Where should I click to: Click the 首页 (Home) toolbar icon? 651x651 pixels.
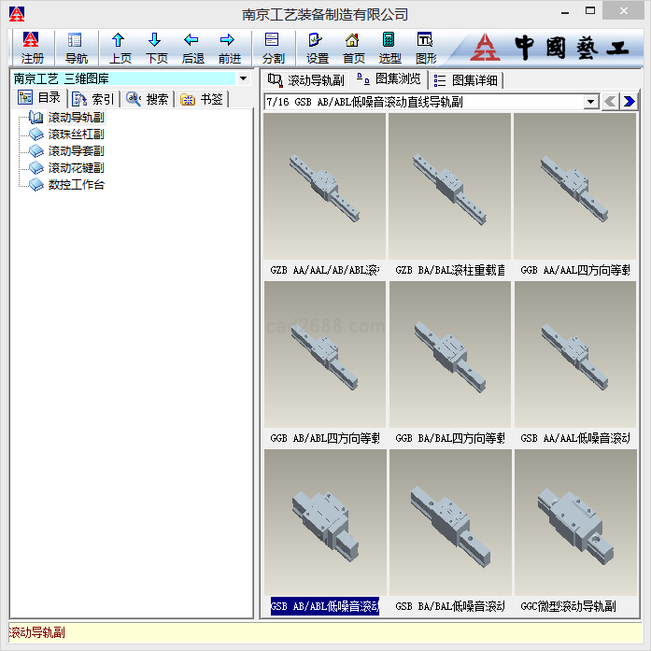click(x=353, y=47)
